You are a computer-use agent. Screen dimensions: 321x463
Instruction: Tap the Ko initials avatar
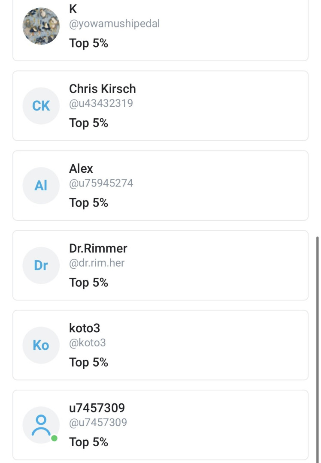pos(41,345)
